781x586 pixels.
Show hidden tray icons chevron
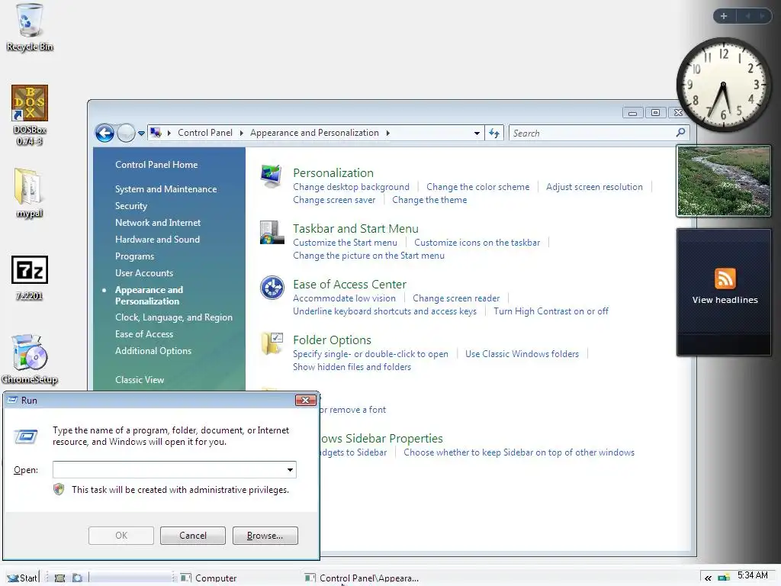[x=708, y=578]
